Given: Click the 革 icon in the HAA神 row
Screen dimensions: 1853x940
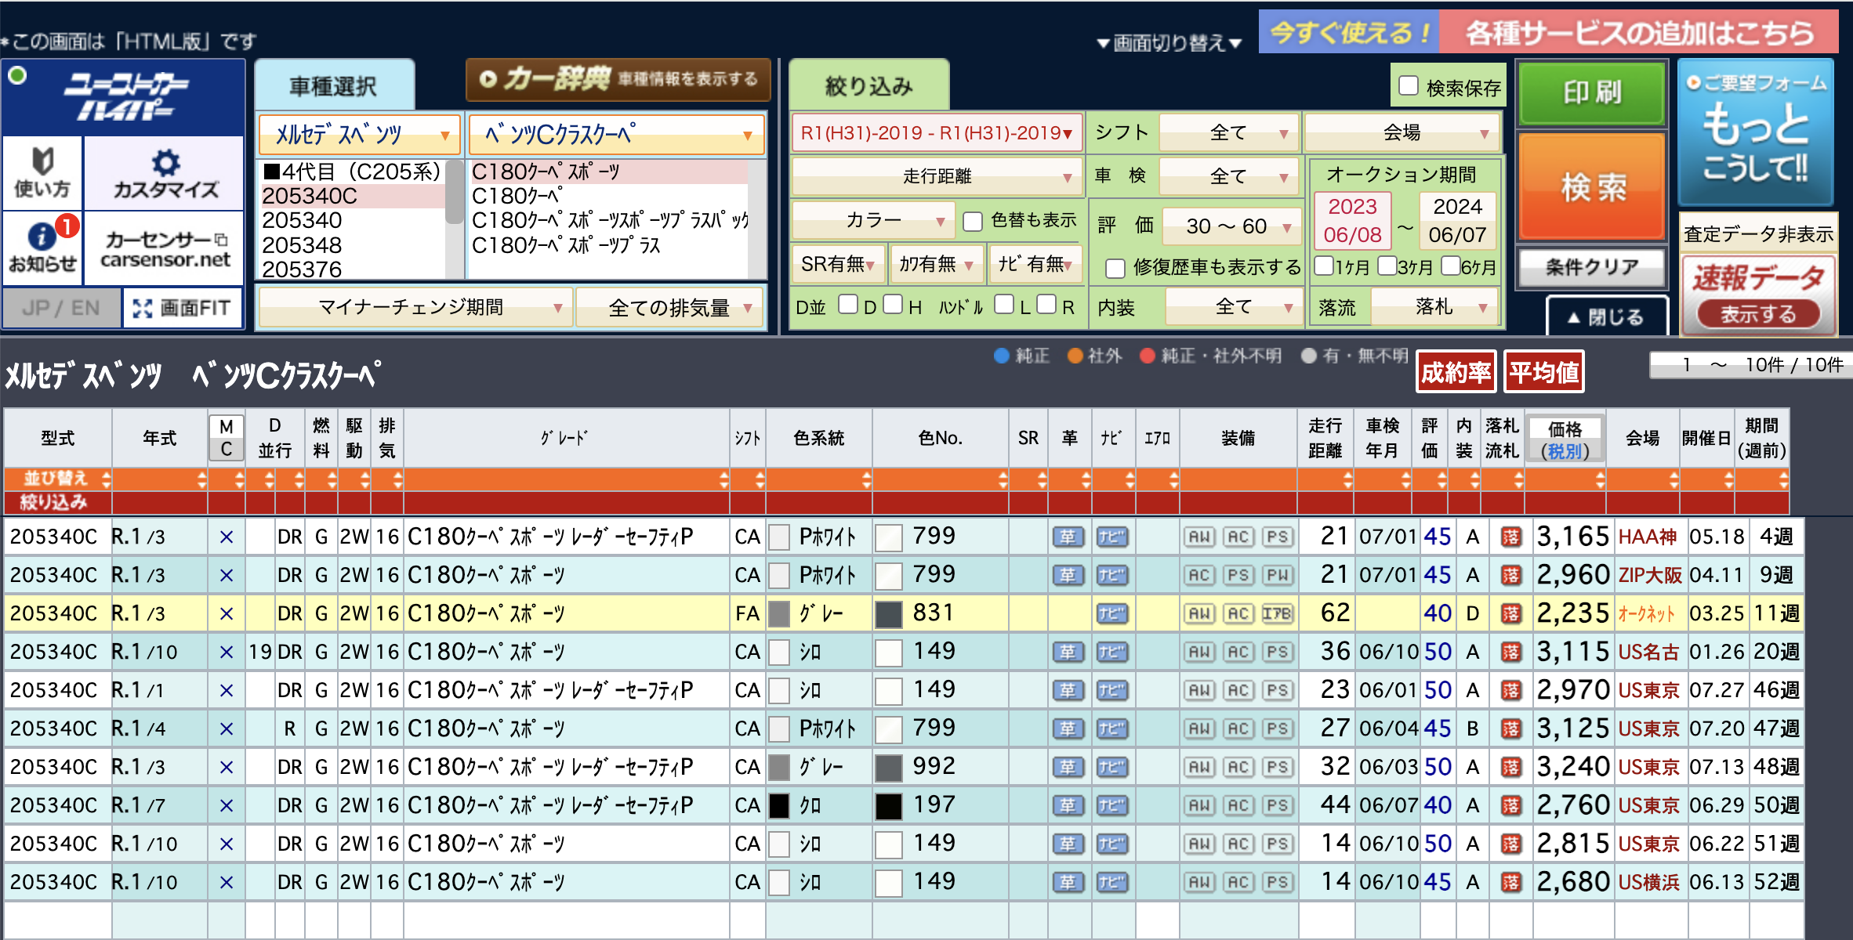Looking at the screenshot, I should coord(1068,537).
